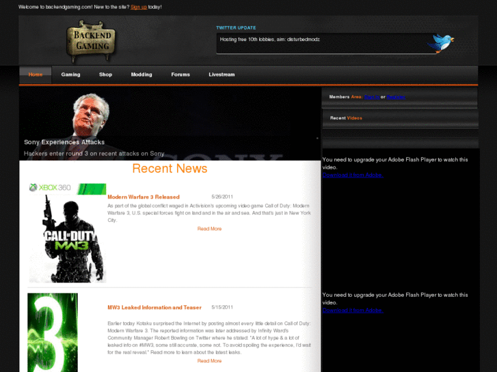This screenshot has height=372, width=497.
Task: Click the Sony Experiences Attacks slider title
Action: coord(64,142)
